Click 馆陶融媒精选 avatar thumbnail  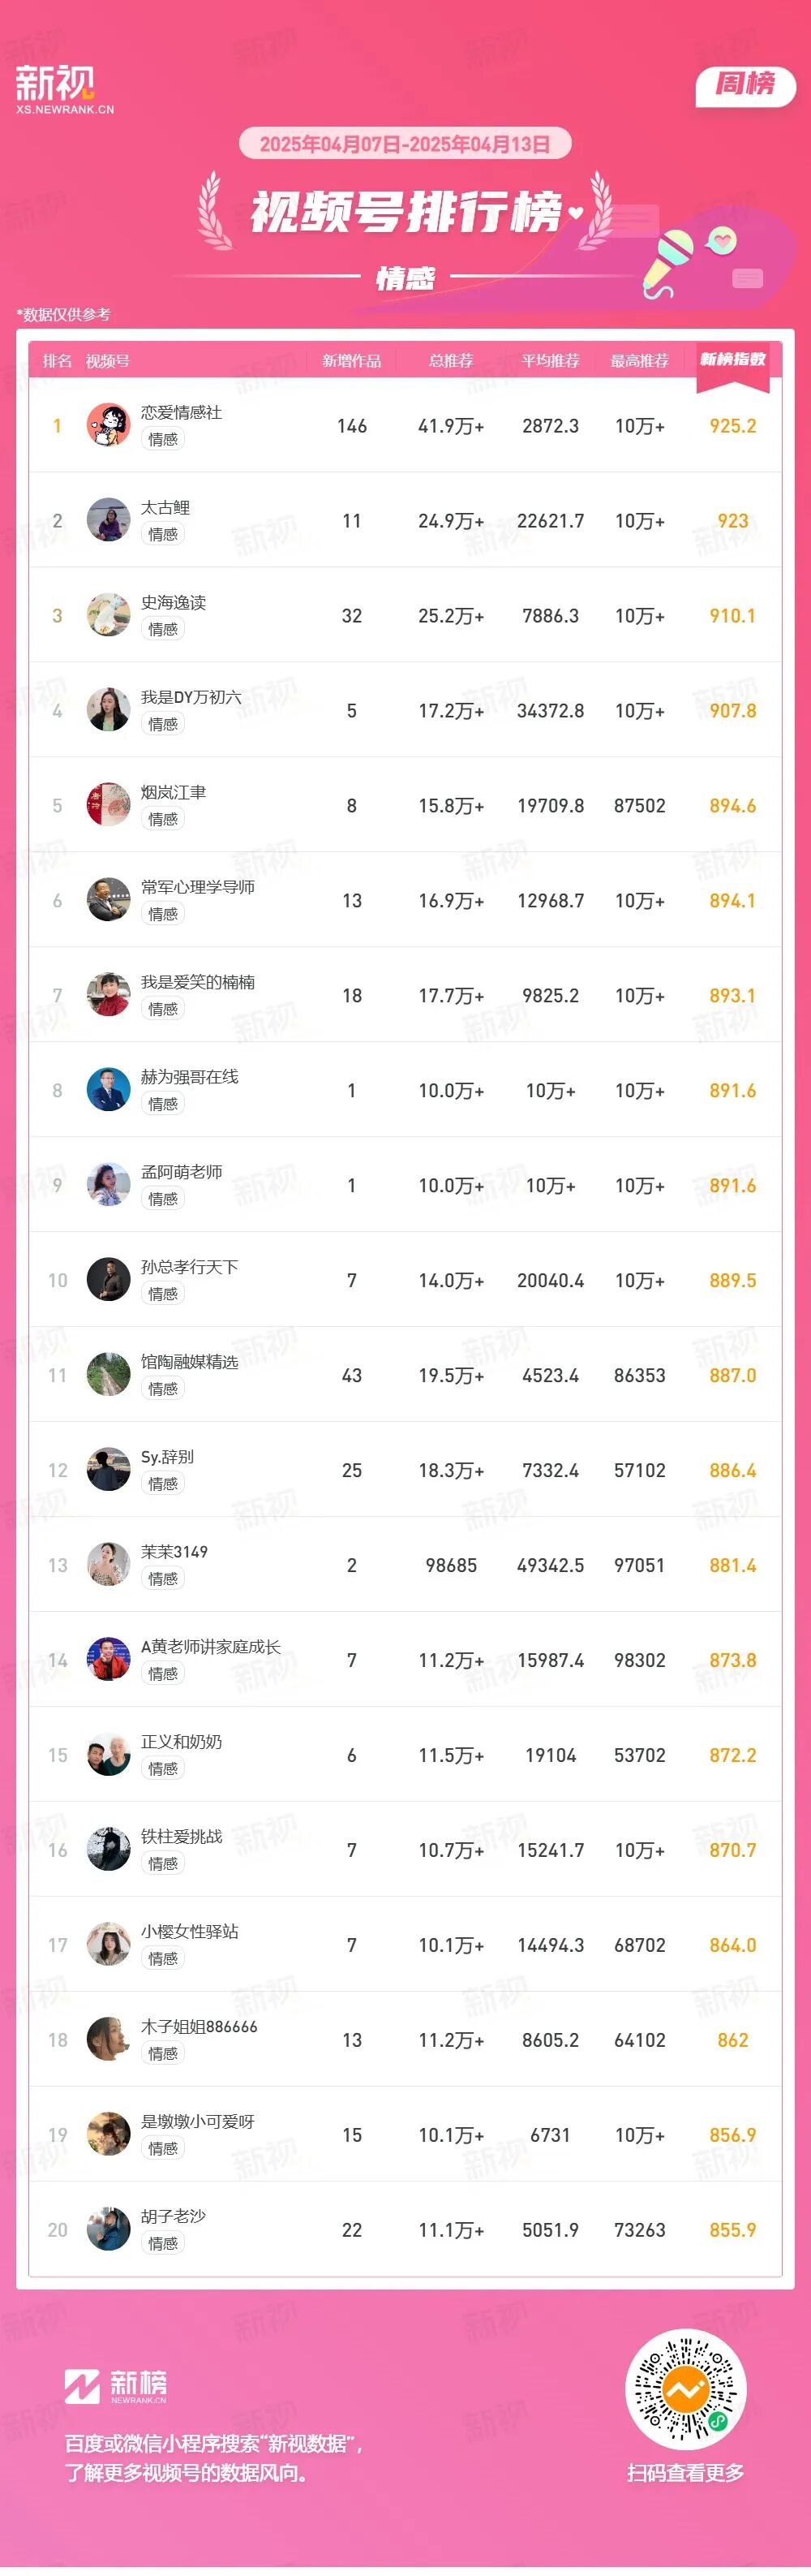coord(108,1376)
